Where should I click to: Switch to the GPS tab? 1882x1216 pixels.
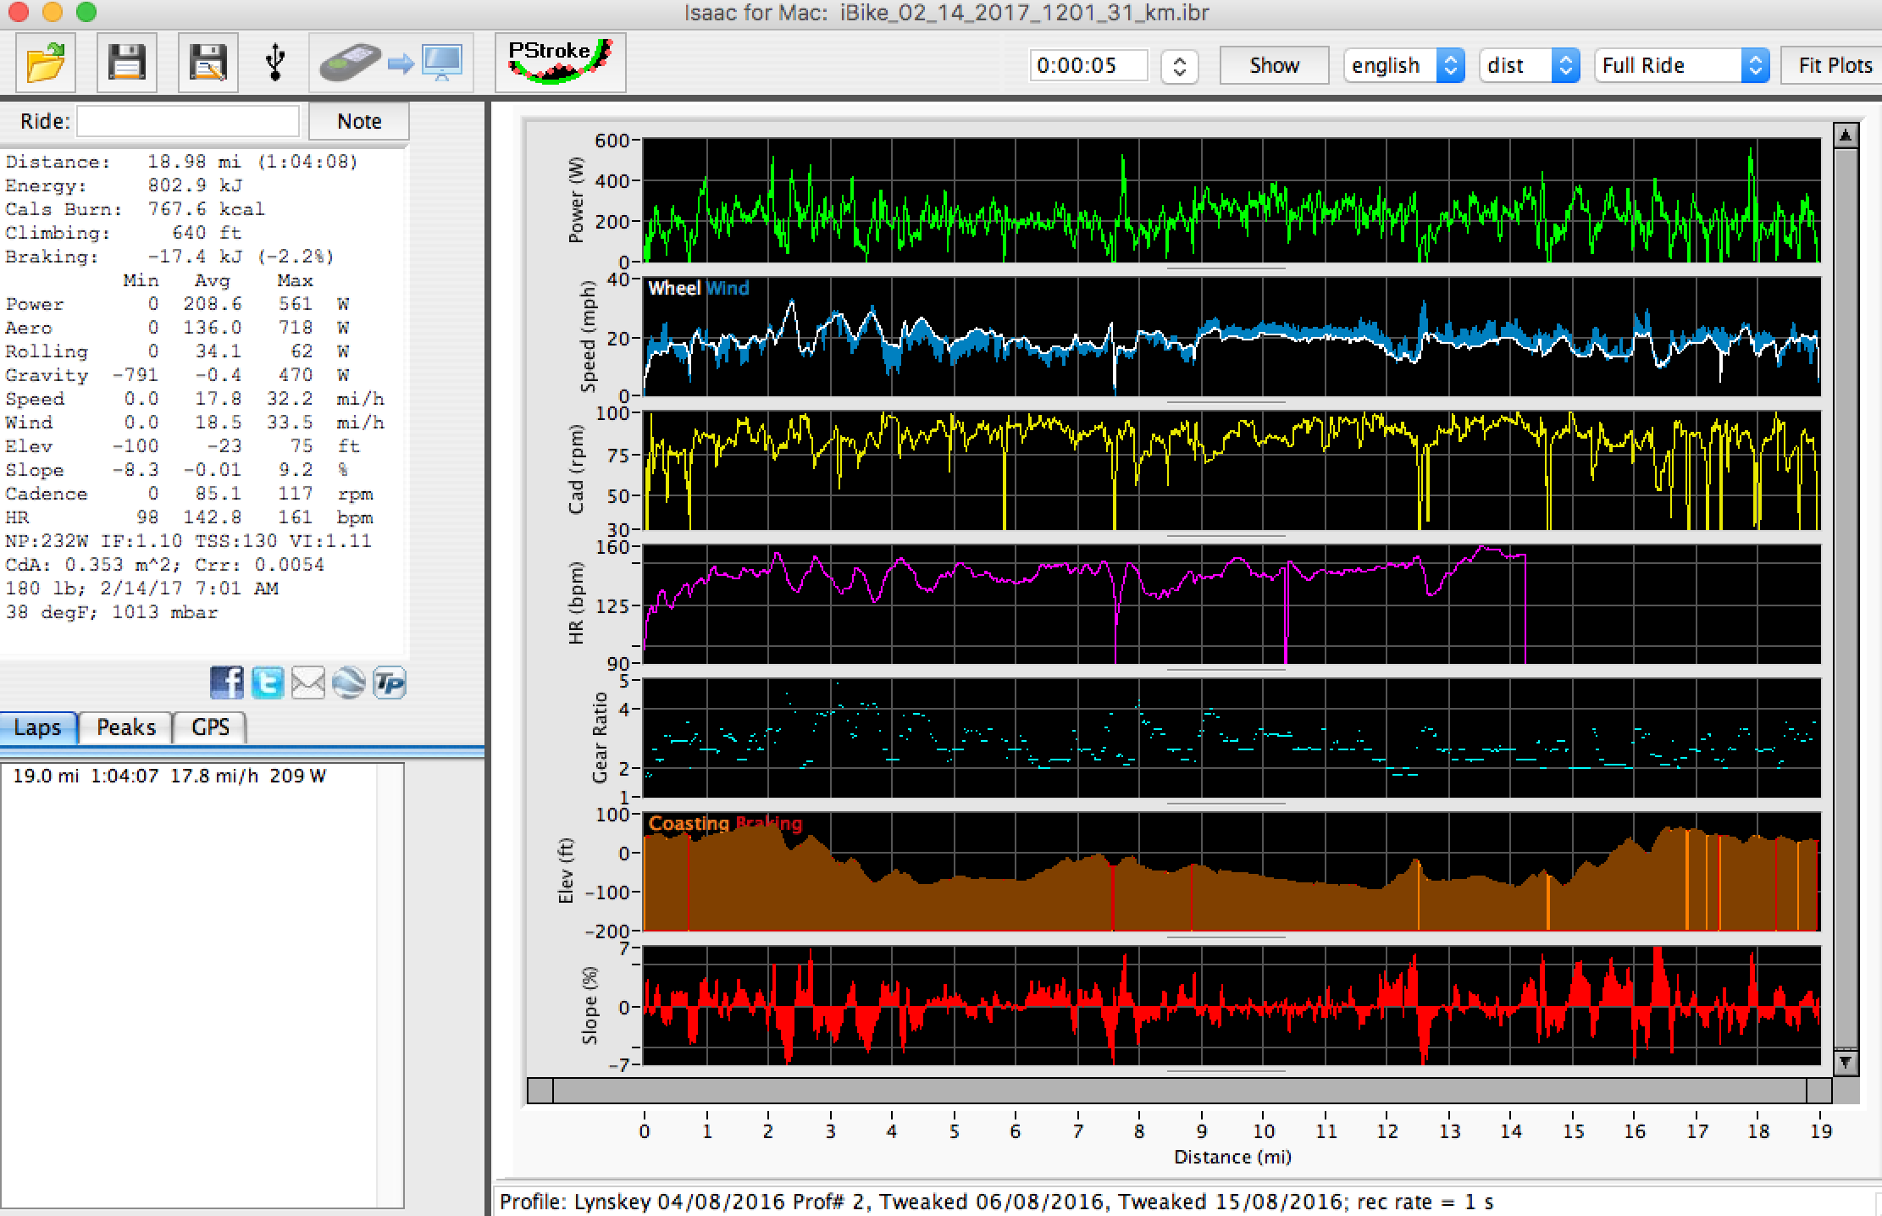click(x=210, y=727)
